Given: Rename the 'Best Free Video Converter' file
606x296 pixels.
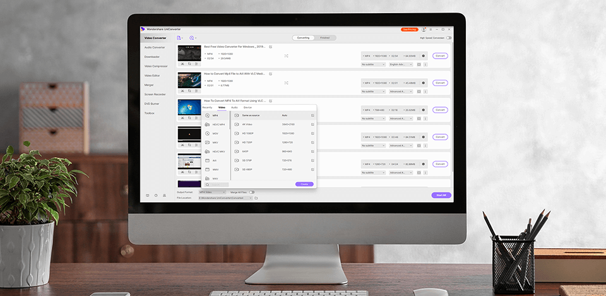Looking at the screenshot, I should tap(271, 47).
